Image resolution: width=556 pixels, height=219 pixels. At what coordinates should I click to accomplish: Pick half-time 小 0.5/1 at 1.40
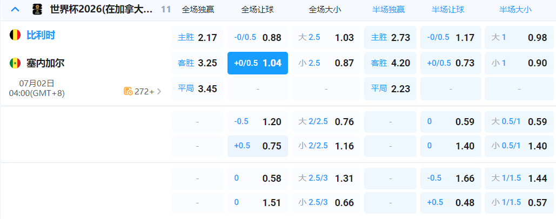pos(519,146)
